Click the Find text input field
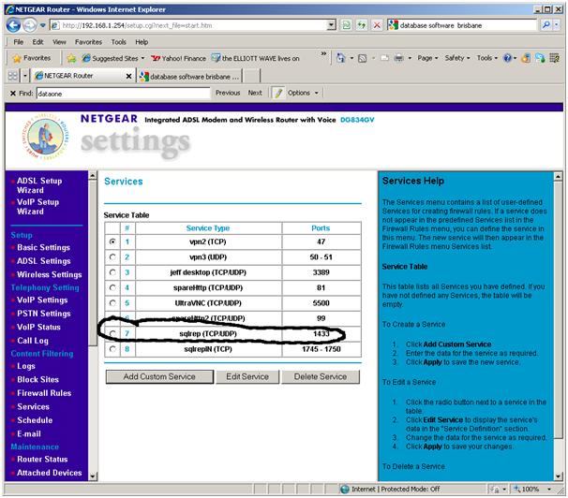568x498 pixels. (123, 94)
